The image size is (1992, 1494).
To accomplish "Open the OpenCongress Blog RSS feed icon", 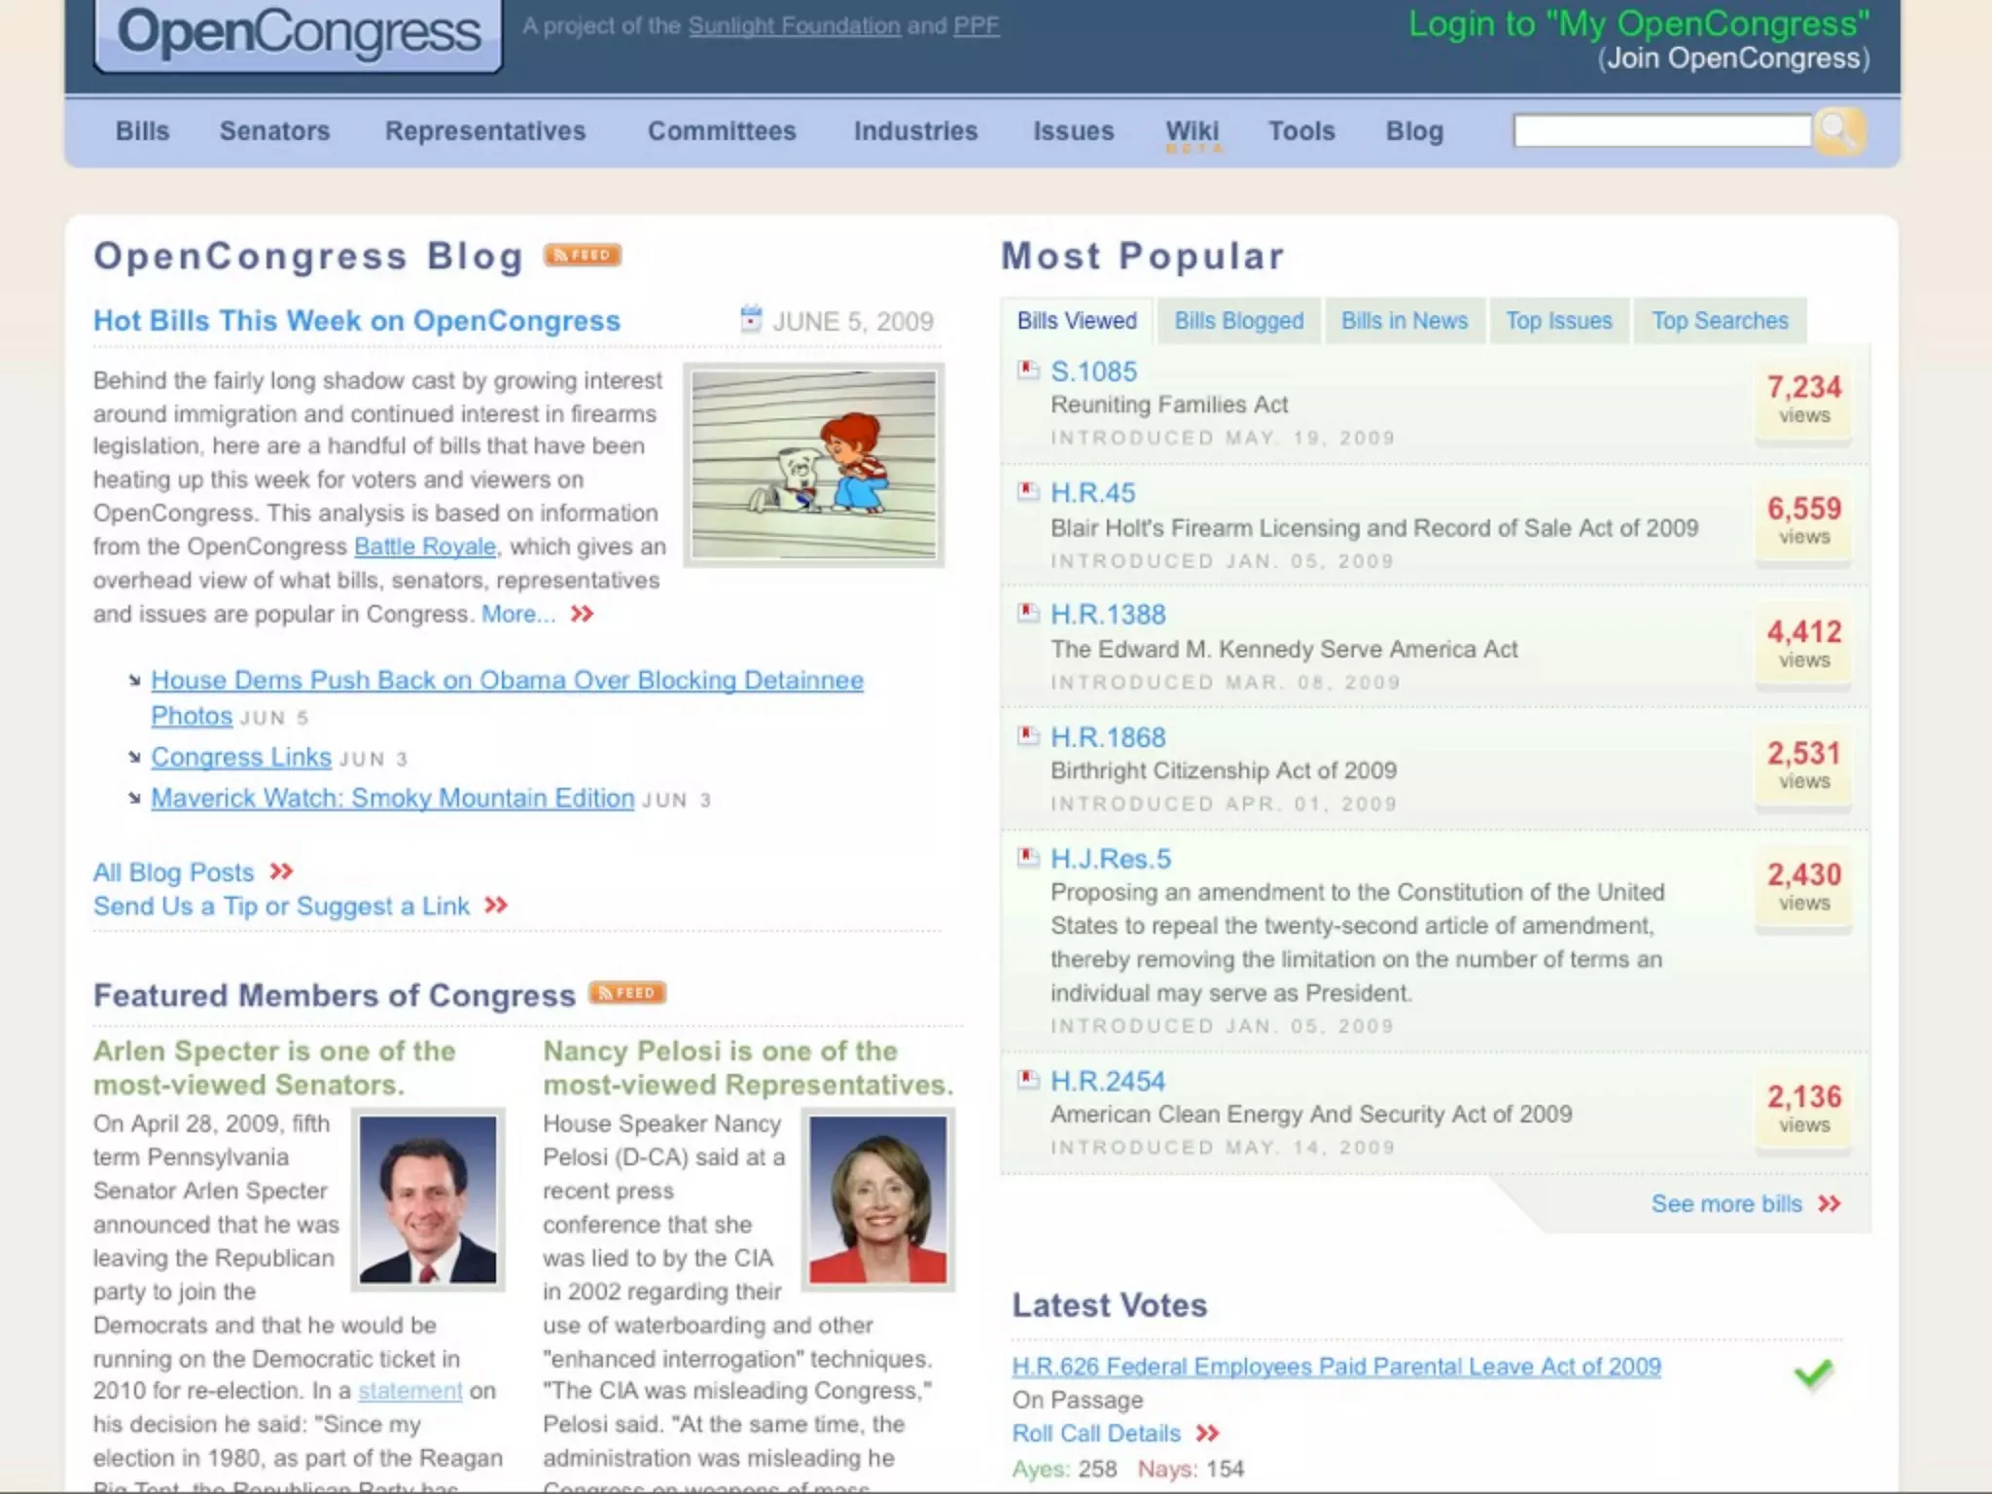I will click(582, 255).
